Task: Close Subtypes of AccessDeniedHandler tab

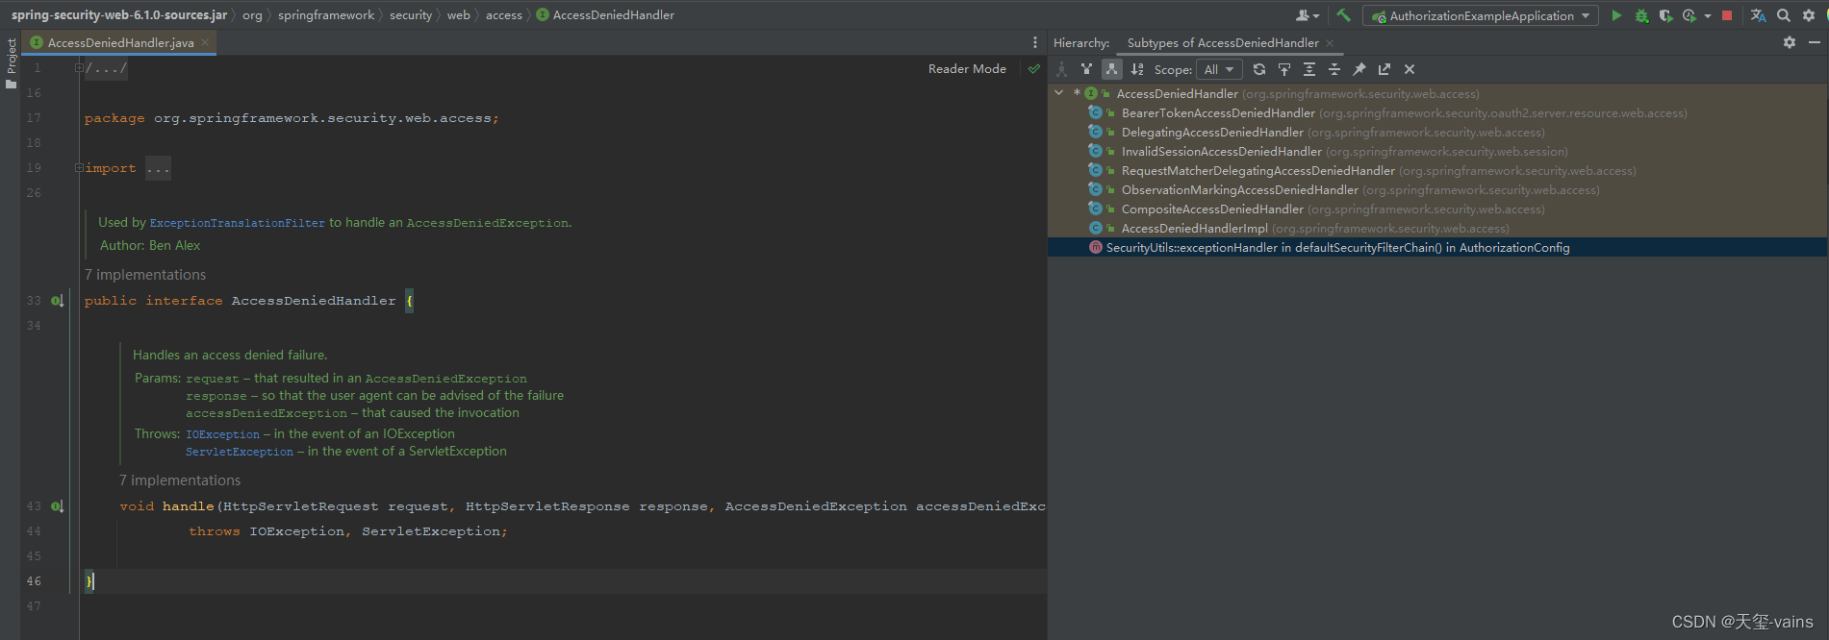Action: pyautogui.click(x=1330, y=42)
